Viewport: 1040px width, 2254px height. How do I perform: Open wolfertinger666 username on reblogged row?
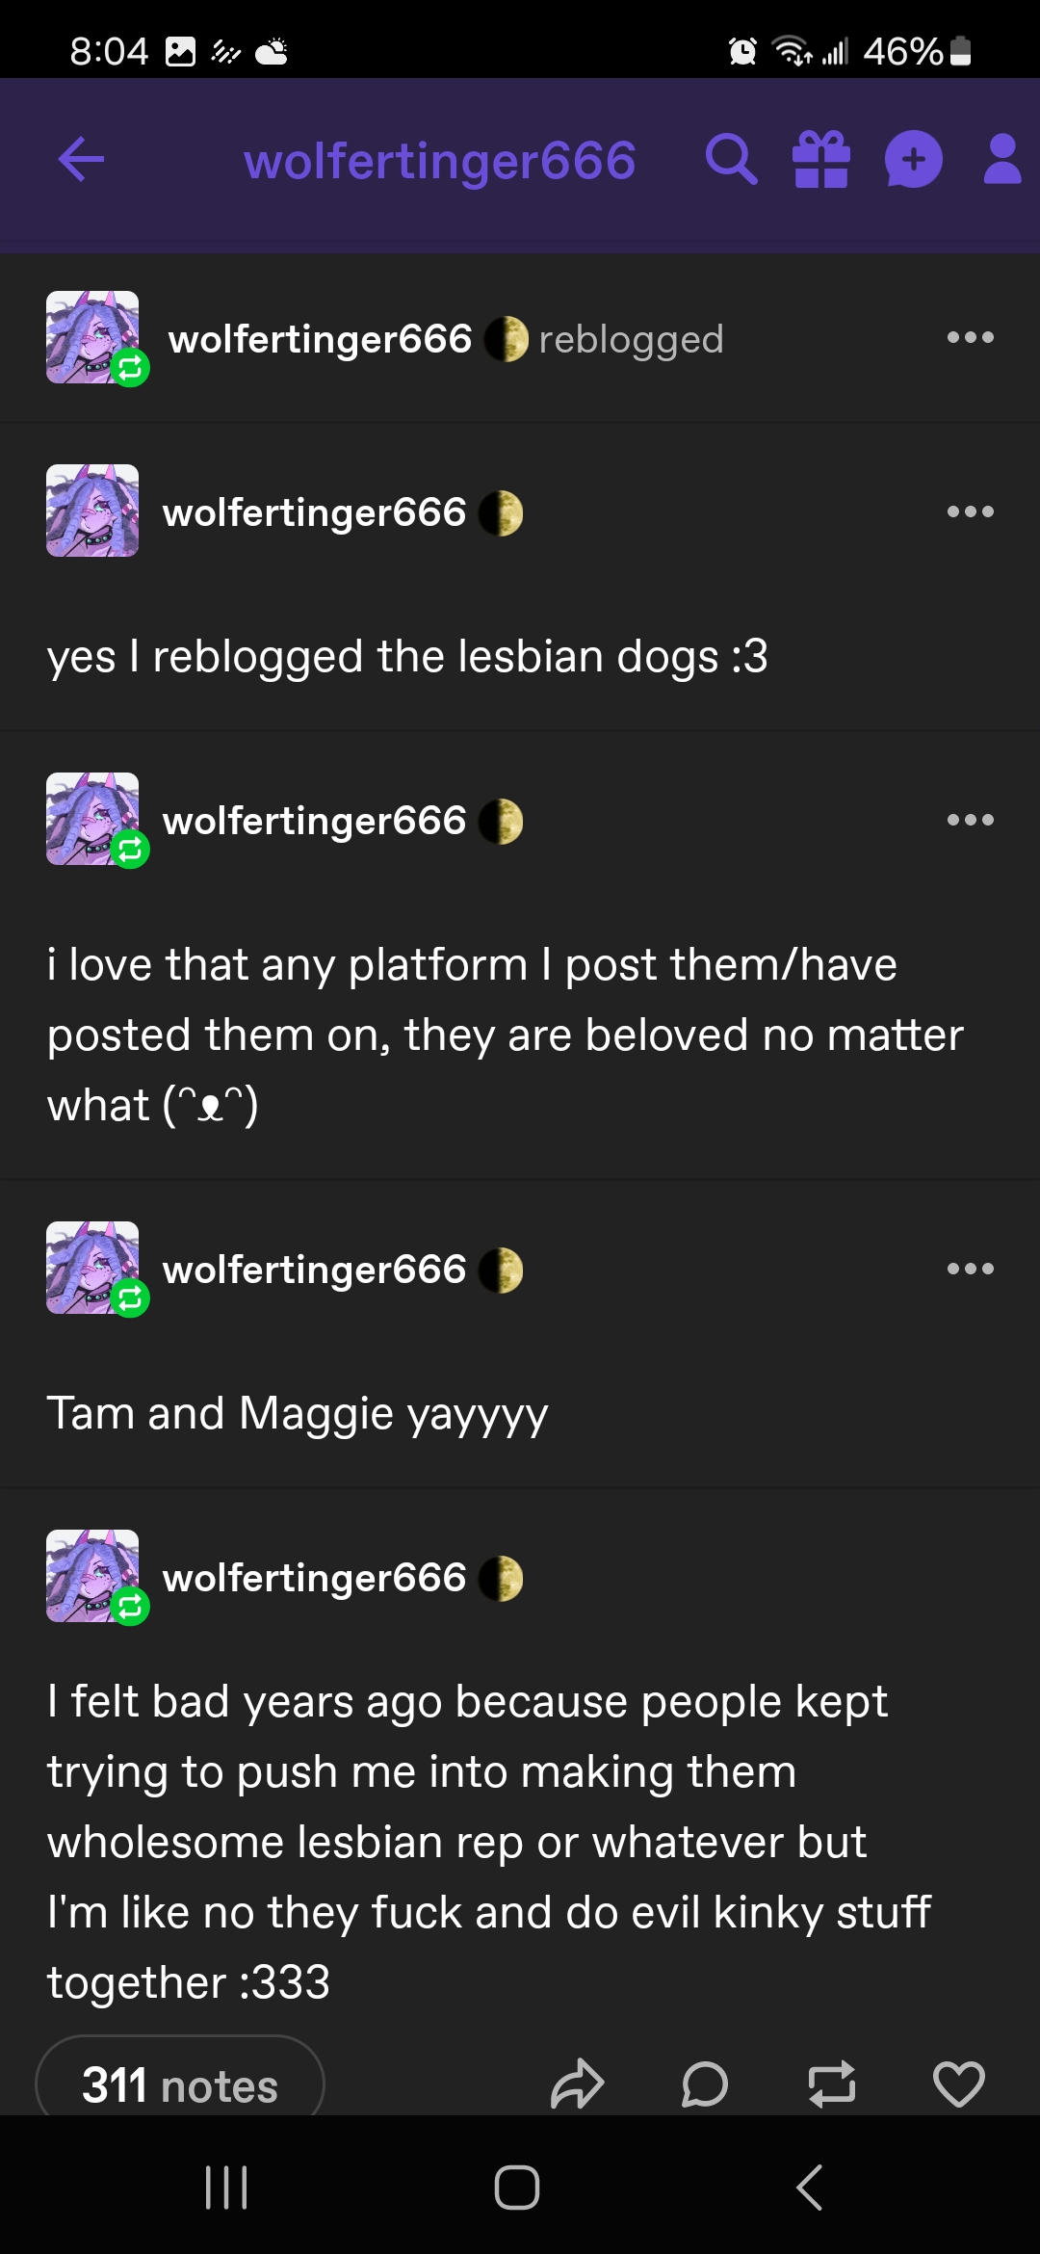pyautogui.click(x=320, y=339)
